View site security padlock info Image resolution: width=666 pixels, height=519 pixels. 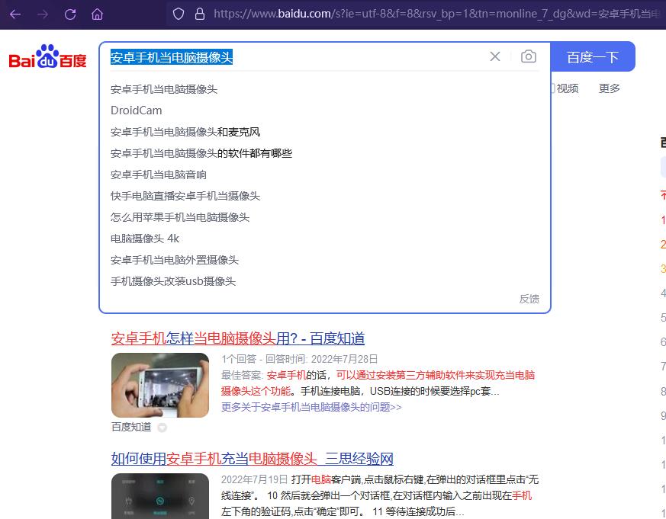200,14
